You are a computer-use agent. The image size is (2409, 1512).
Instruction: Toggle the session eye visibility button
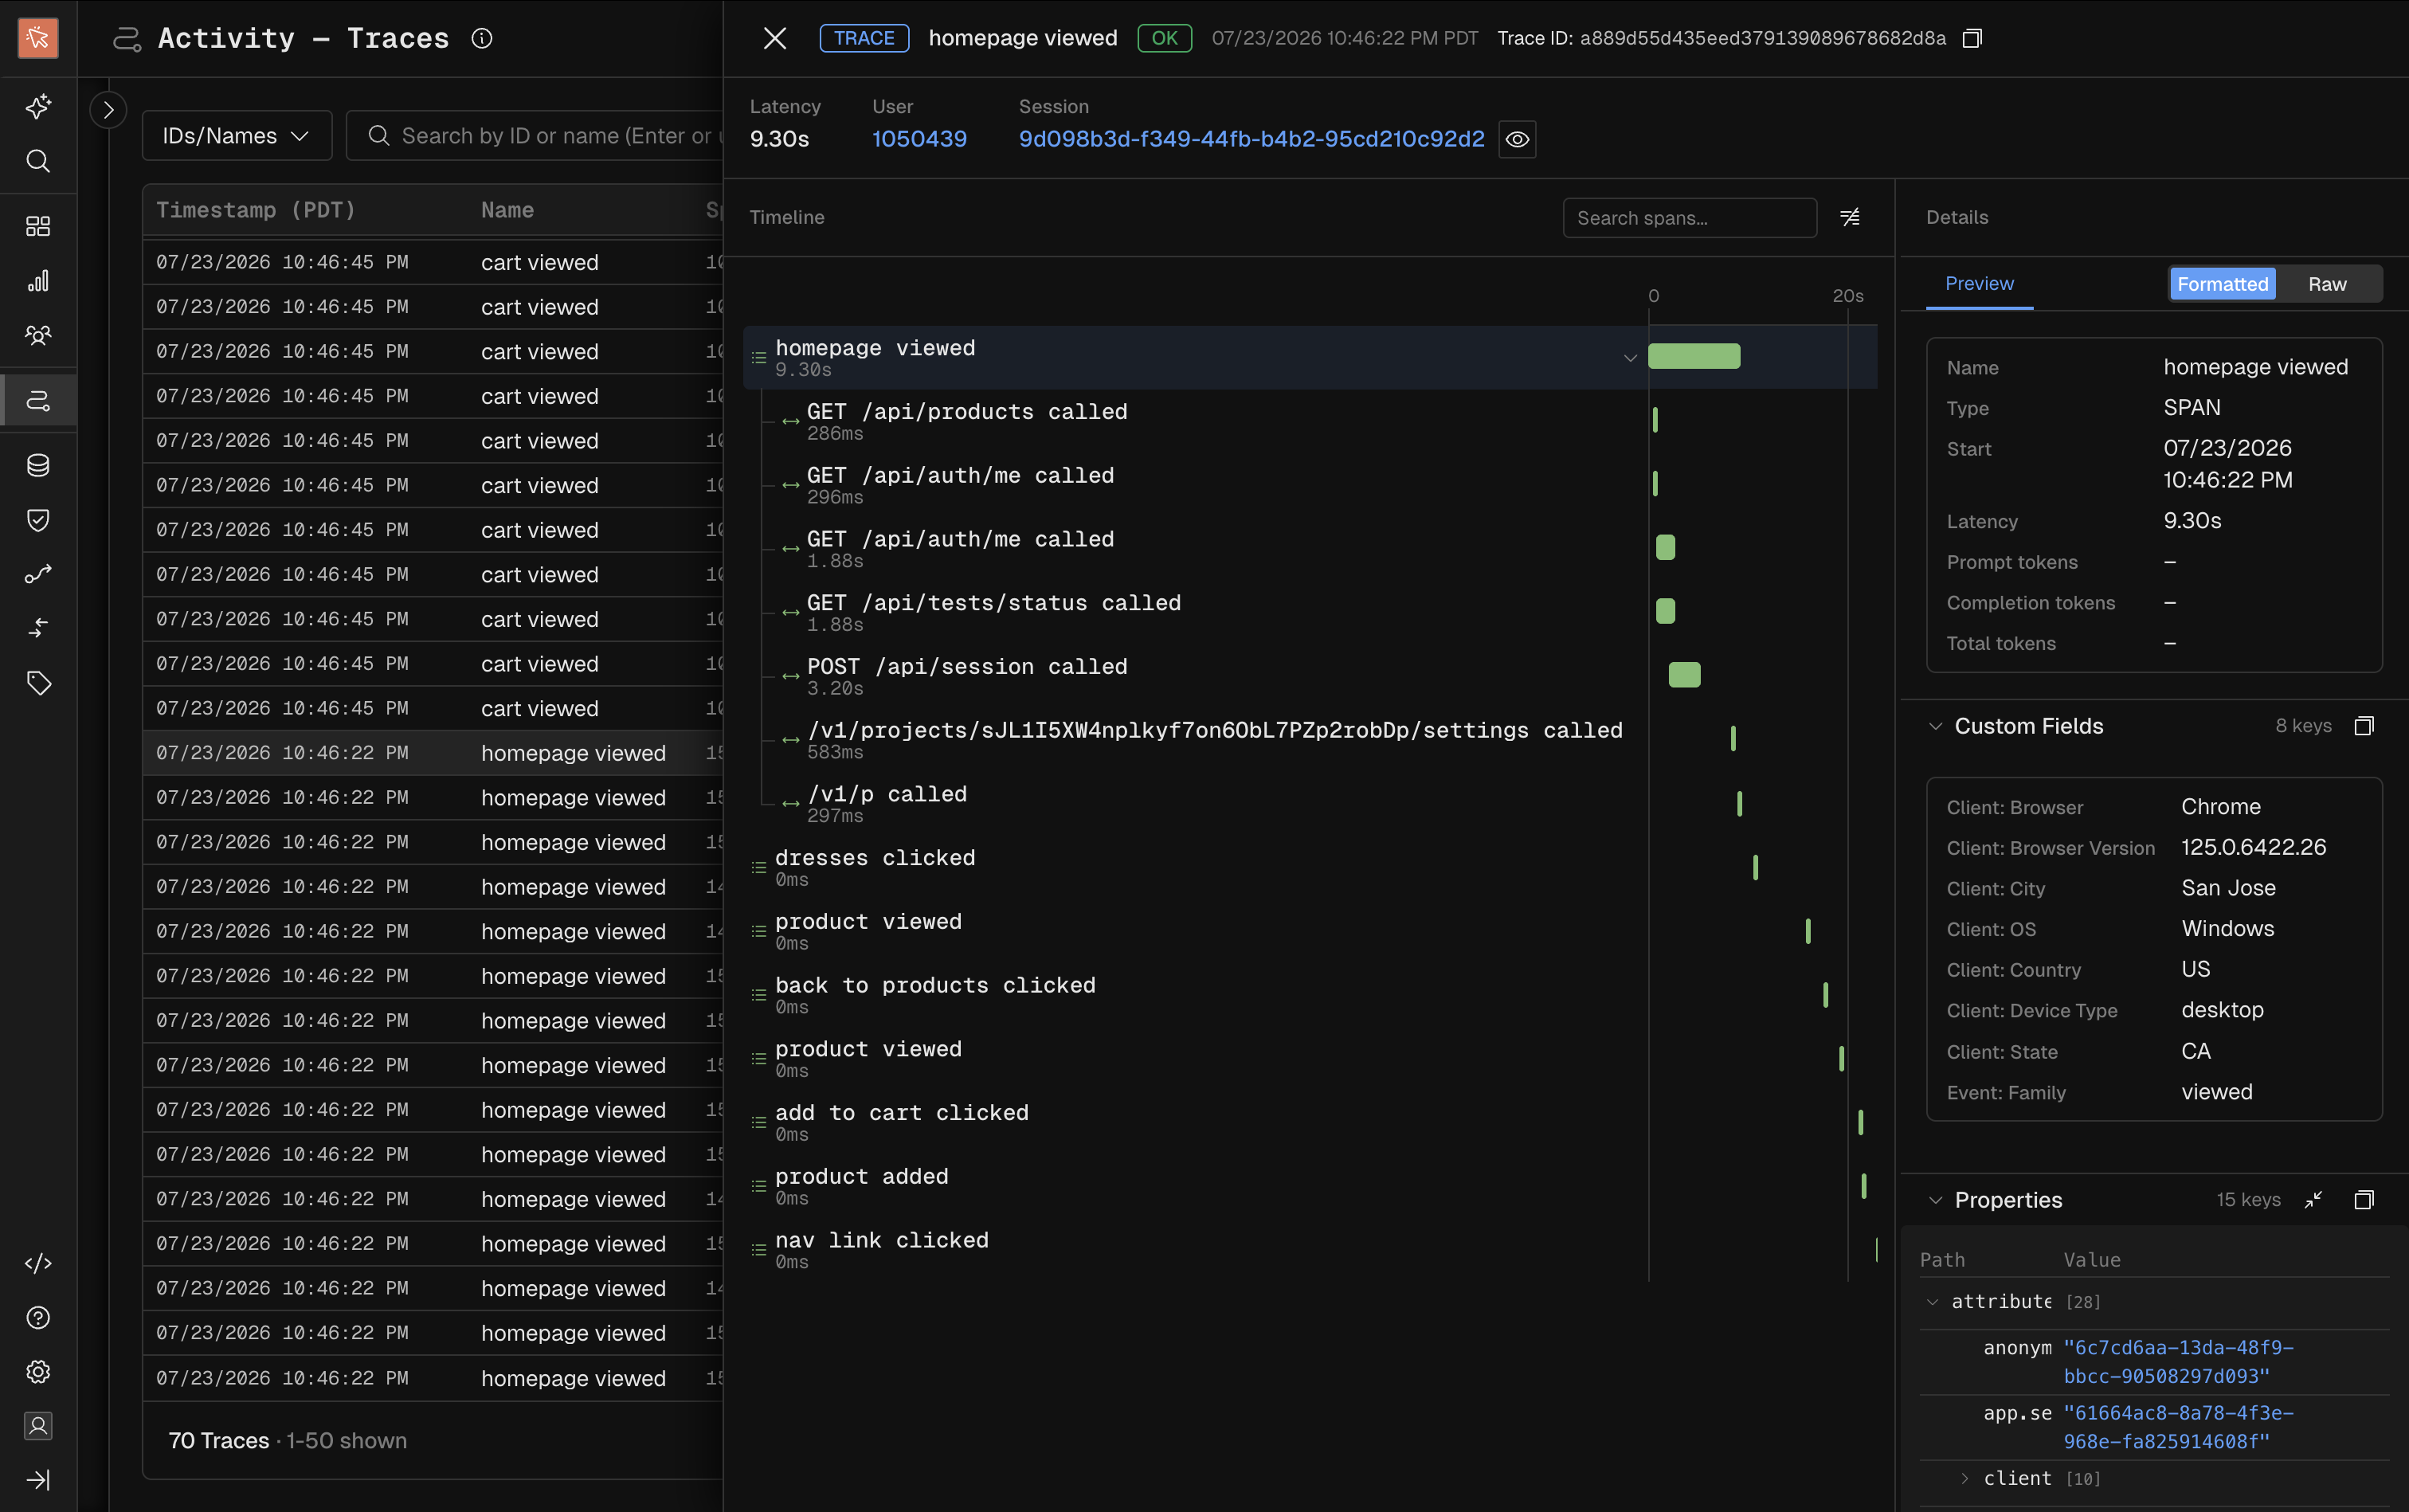[1517, 139]
